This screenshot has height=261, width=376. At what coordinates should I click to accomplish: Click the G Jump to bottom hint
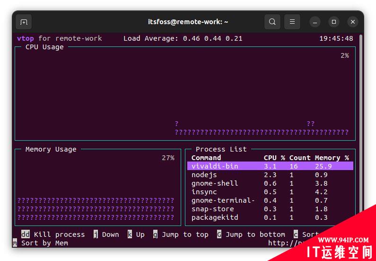[251, 234]
